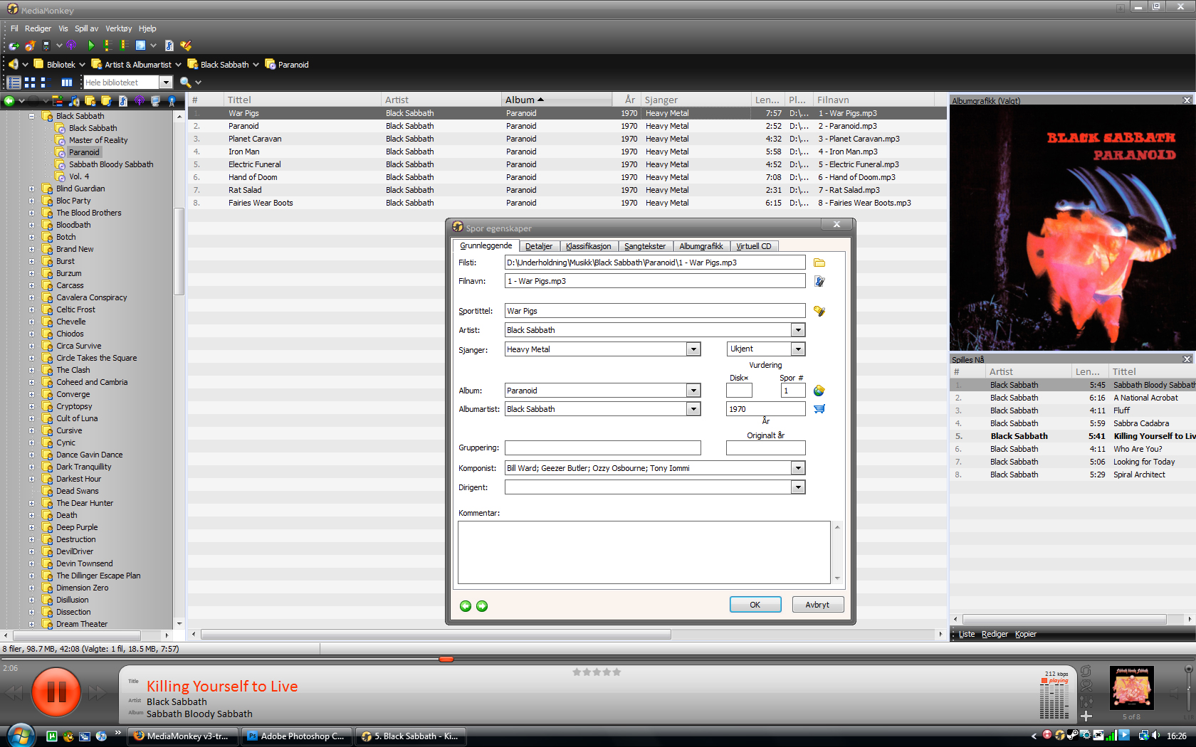Toggle repeat mode in the player
The width and height of the screenshot is (1196, 747).
tap(1086, 671)
